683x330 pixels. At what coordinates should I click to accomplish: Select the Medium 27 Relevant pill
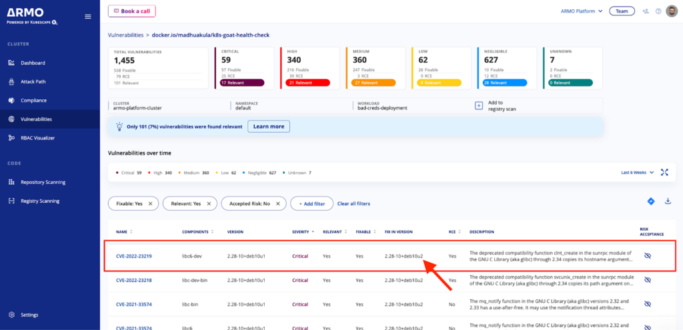tap(374, 83)
